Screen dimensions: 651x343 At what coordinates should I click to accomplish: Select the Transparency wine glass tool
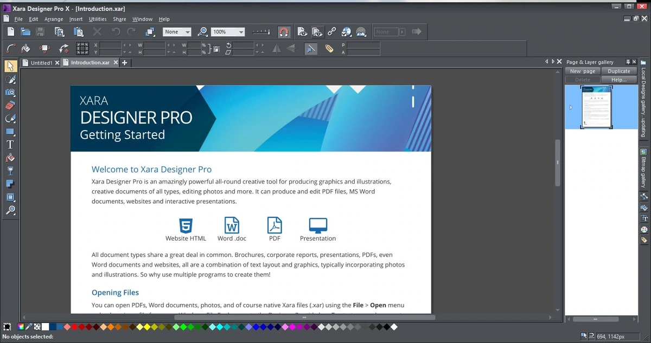point(10,171)
